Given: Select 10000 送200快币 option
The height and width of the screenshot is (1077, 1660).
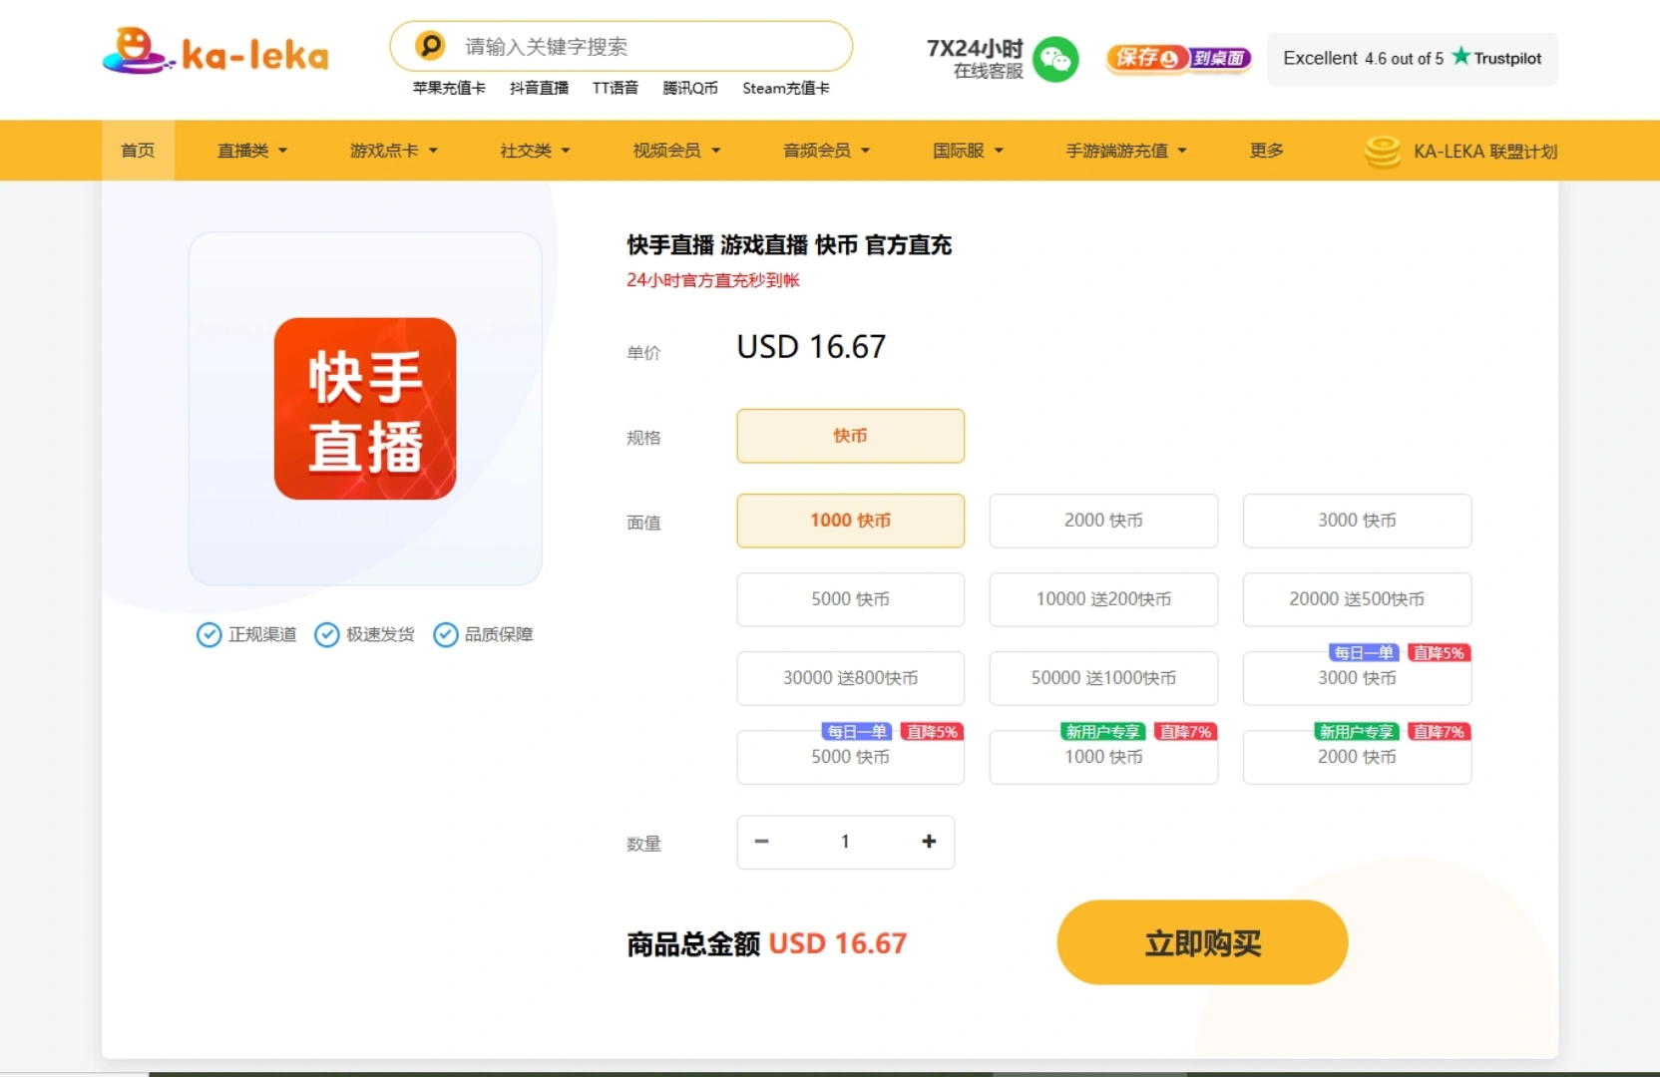Looking at the screenshot, I should click(1103, 599).
